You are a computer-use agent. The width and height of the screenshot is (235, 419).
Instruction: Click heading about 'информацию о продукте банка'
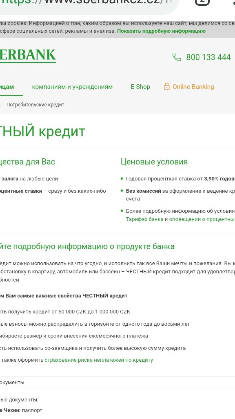[87, 246]
